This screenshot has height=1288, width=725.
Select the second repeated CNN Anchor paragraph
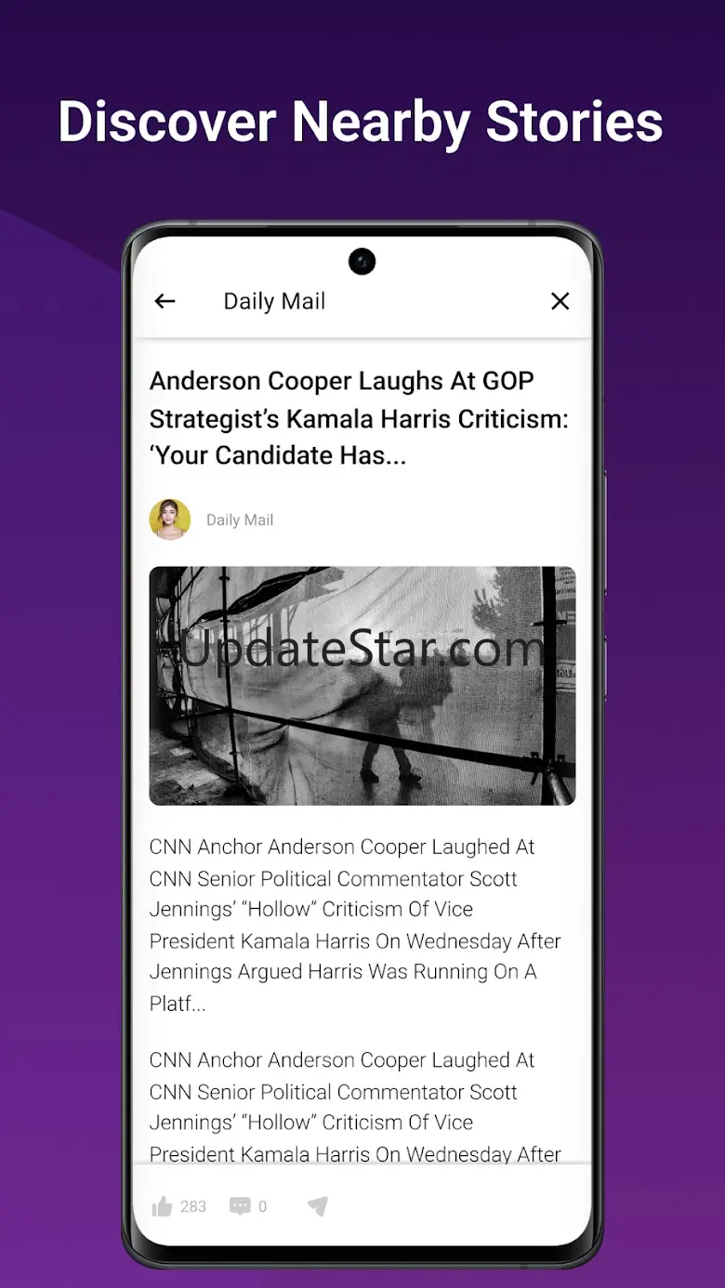pyautogui.click(x=356, y=1107)
